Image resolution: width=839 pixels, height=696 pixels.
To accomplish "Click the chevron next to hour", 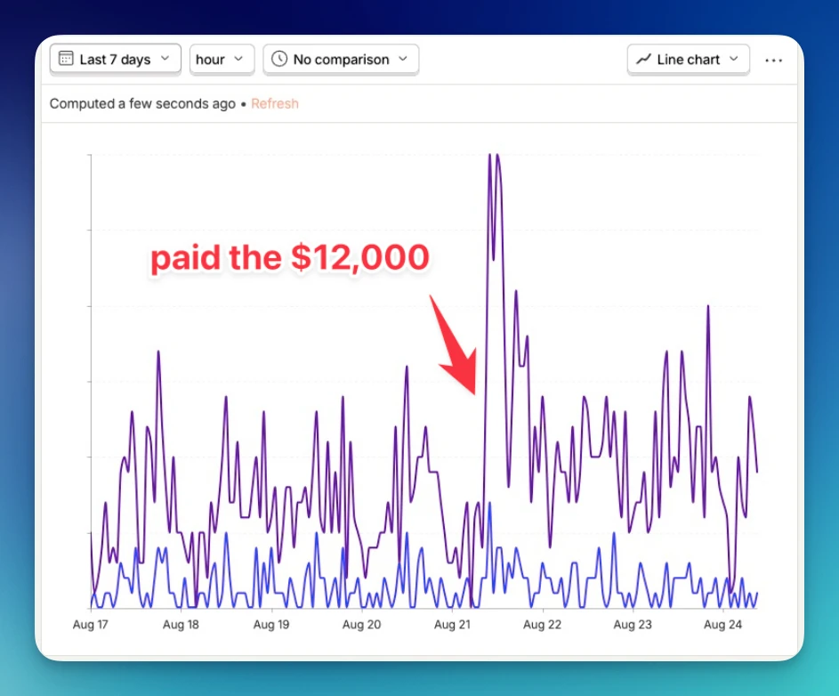I will coord(238,59).
